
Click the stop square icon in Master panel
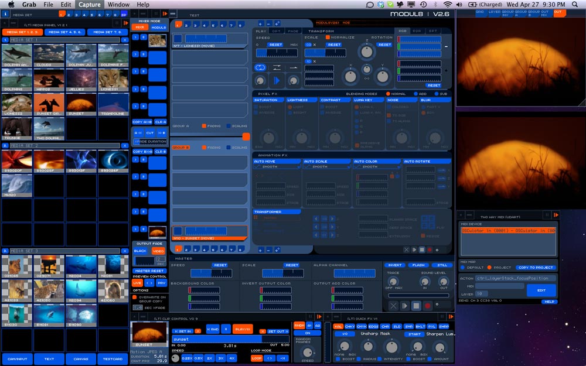[x=416, y=306]
